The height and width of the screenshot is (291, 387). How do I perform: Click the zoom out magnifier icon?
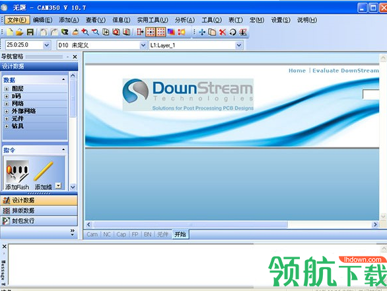(x=96, y=32)
